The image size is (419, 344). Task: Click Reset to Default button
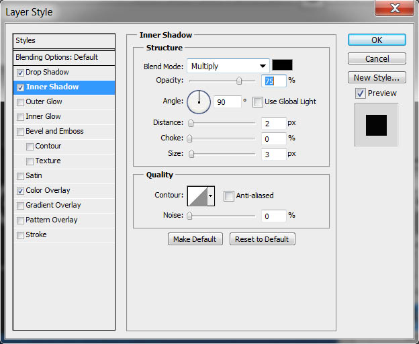point(262,239)
